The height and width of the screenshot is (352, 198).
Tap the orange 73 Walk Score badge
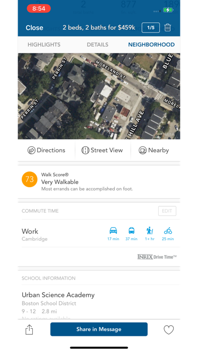(29, 180)
